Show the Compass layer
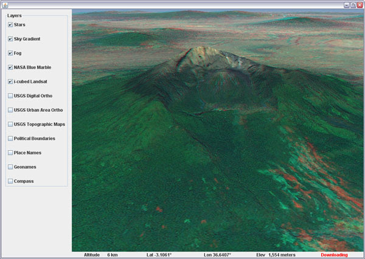 [x=10, y=181]
